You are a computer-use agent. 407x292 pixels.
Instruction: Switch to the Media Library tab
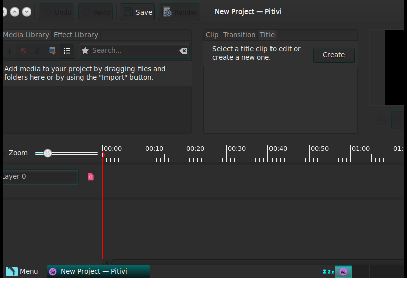click(26, 35)
